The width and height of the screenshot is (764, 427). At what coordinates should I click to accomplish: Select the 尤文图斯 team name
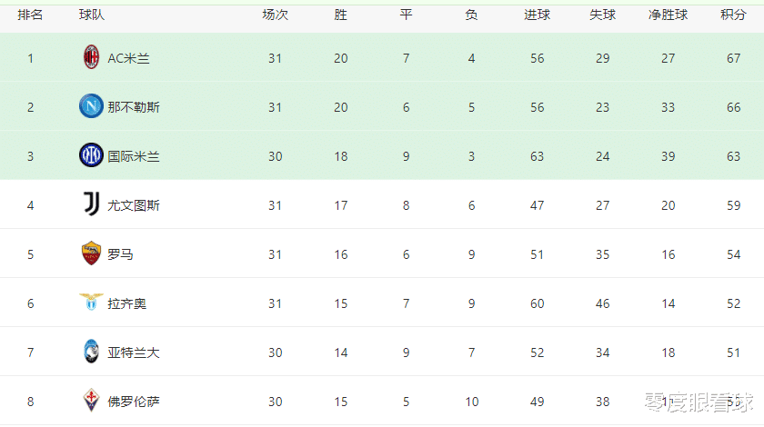pyautogui.click(x=134, y=205)
